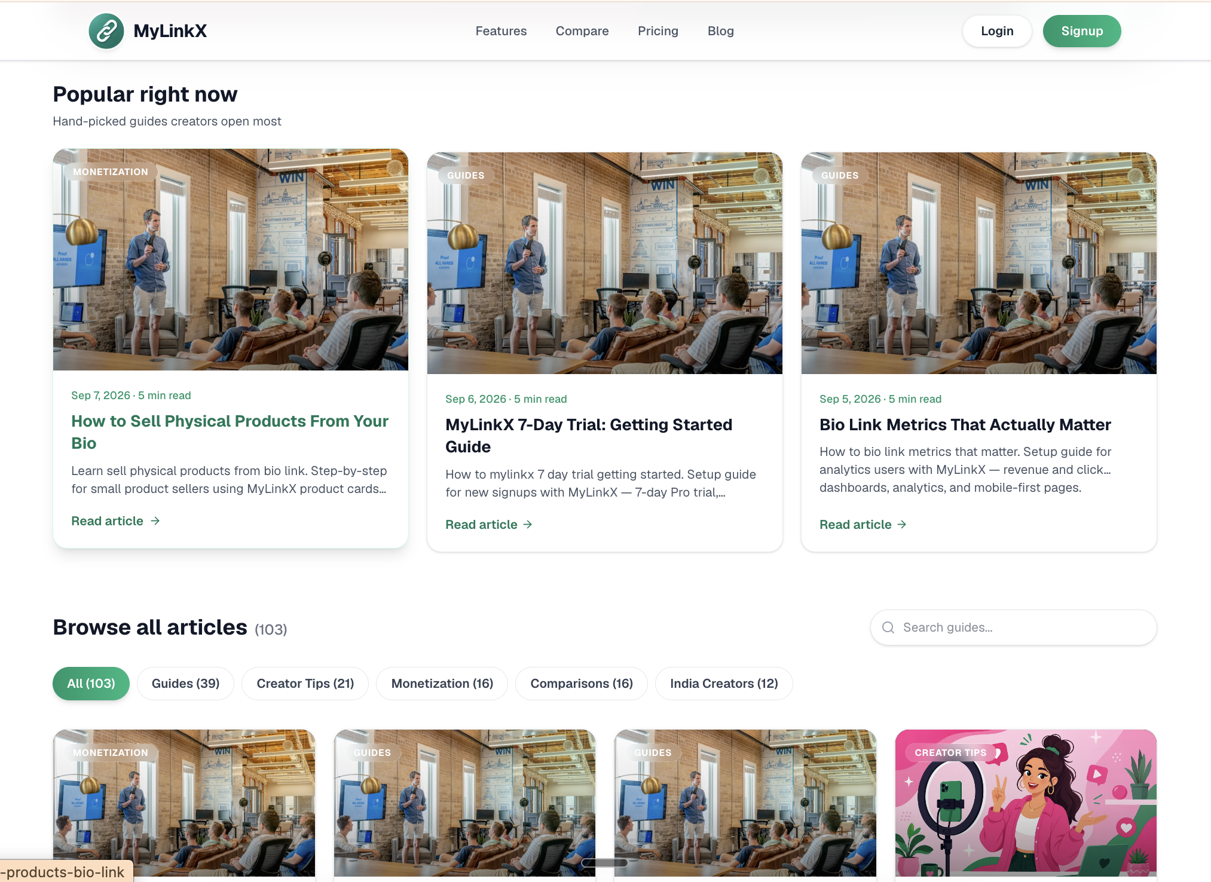The height and width of the screenshot is (882, 1211).
Task: Open the Bio Link Metrics That Actually Matter title
Action: [965, 425]
